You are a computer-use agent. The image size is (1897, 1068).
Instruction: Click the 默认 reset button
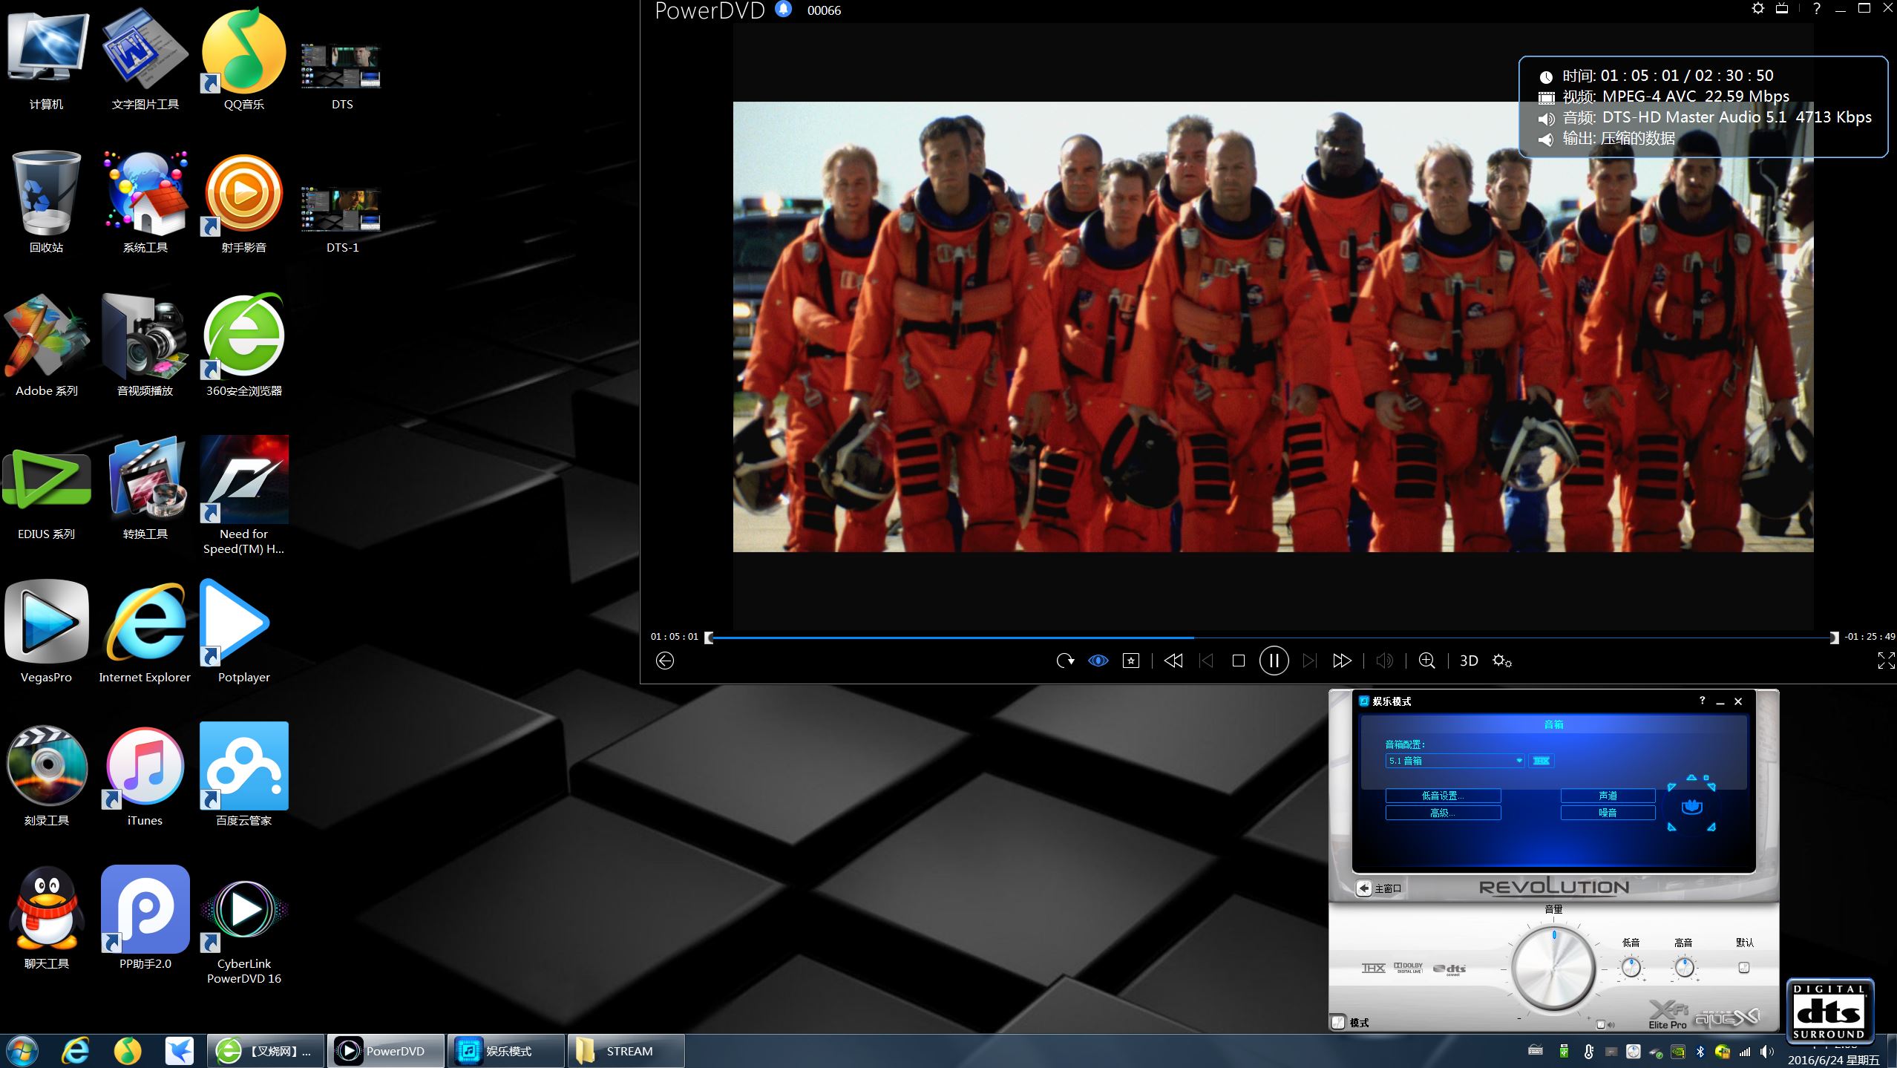pyautogui.click(x=1744, y=967)
